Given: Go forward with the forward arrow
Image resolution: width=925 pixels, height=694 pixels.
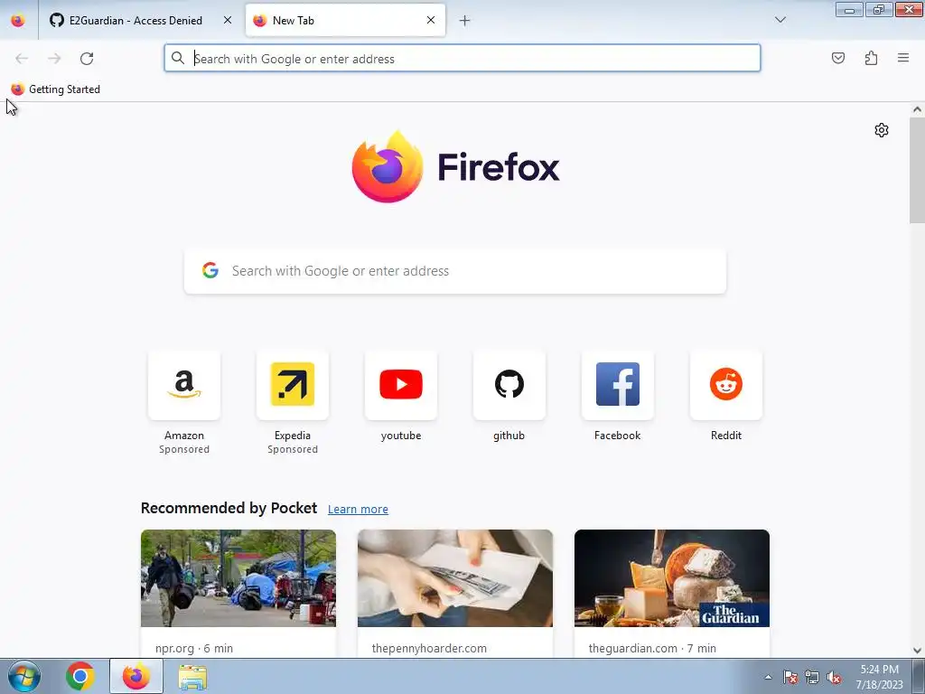Looking at the screenshot, I should coord(54,59).
